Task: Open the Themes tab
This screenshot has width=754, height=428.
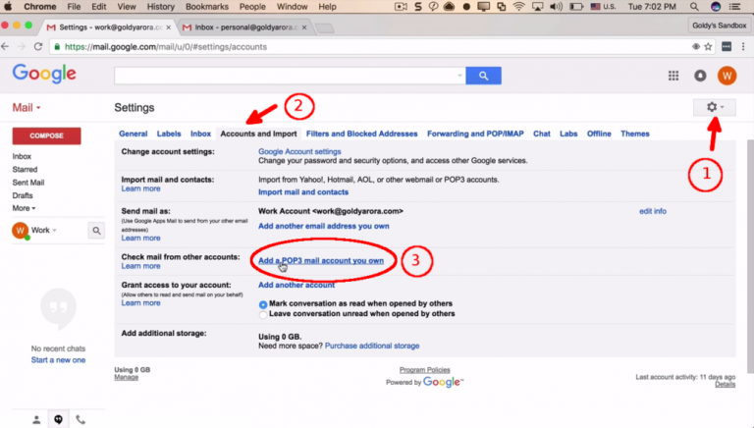Action: click(635, 134)
